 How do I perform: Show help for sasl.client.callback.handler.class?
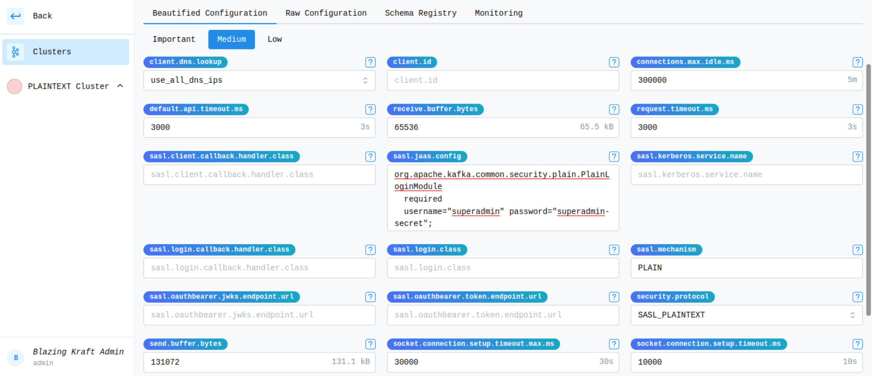(x=370, y=157)
